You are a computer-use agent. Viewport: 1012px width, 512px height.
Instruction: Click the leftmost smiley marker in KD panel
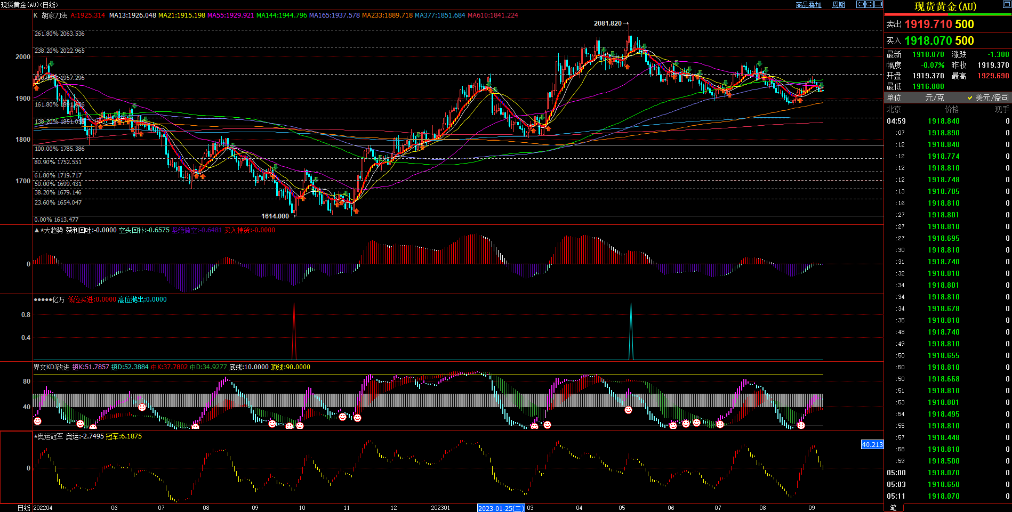point(37,421)
